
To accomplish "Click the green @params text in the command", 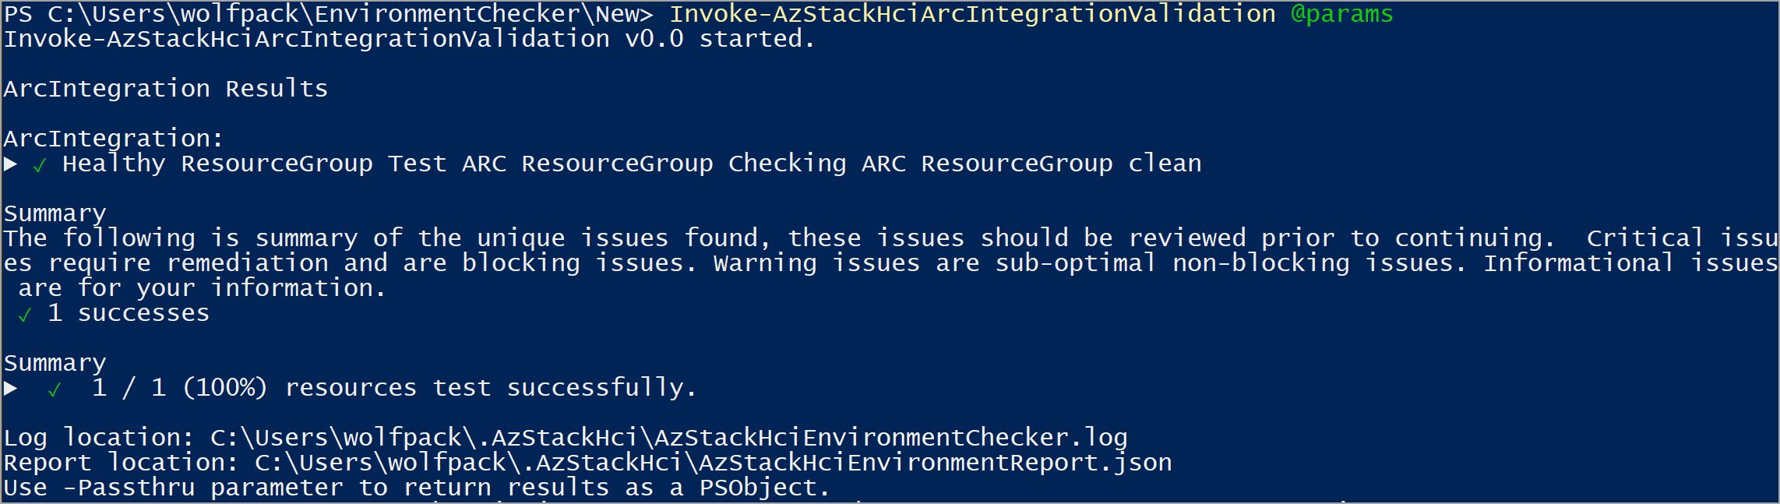I will click(1341, 15).
